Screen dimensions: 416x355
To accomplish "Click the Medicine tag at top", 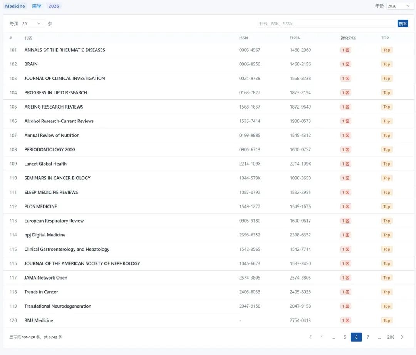I will click(15, 6).
